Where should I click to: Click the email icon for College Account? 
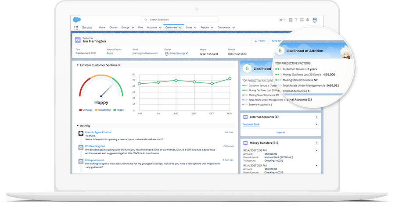[81, 161]
